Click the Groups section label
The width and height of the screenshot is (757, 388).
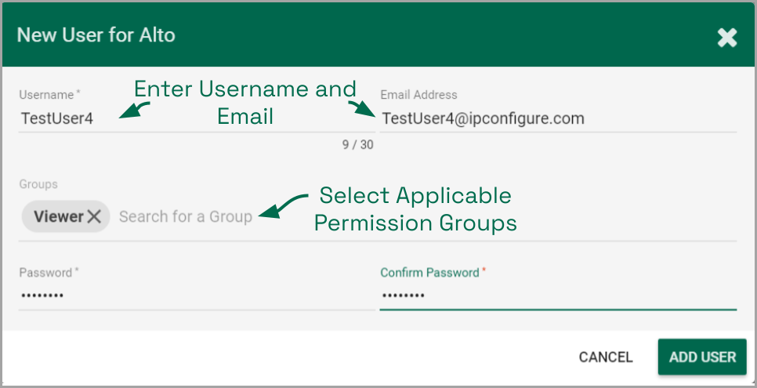tap(38, 184)
